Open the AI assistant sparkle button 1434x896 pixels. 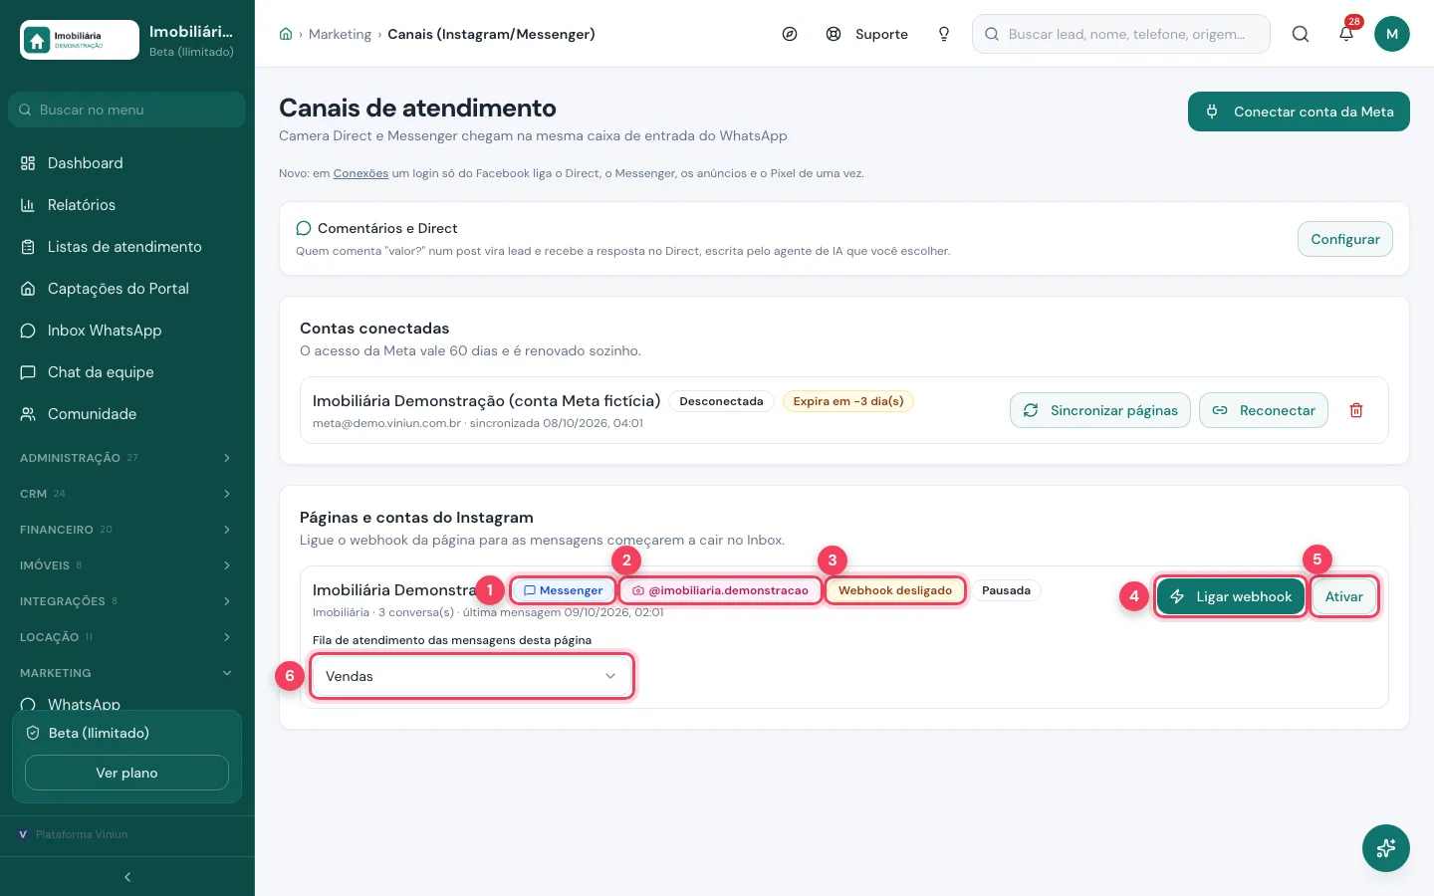point(1386,848)
